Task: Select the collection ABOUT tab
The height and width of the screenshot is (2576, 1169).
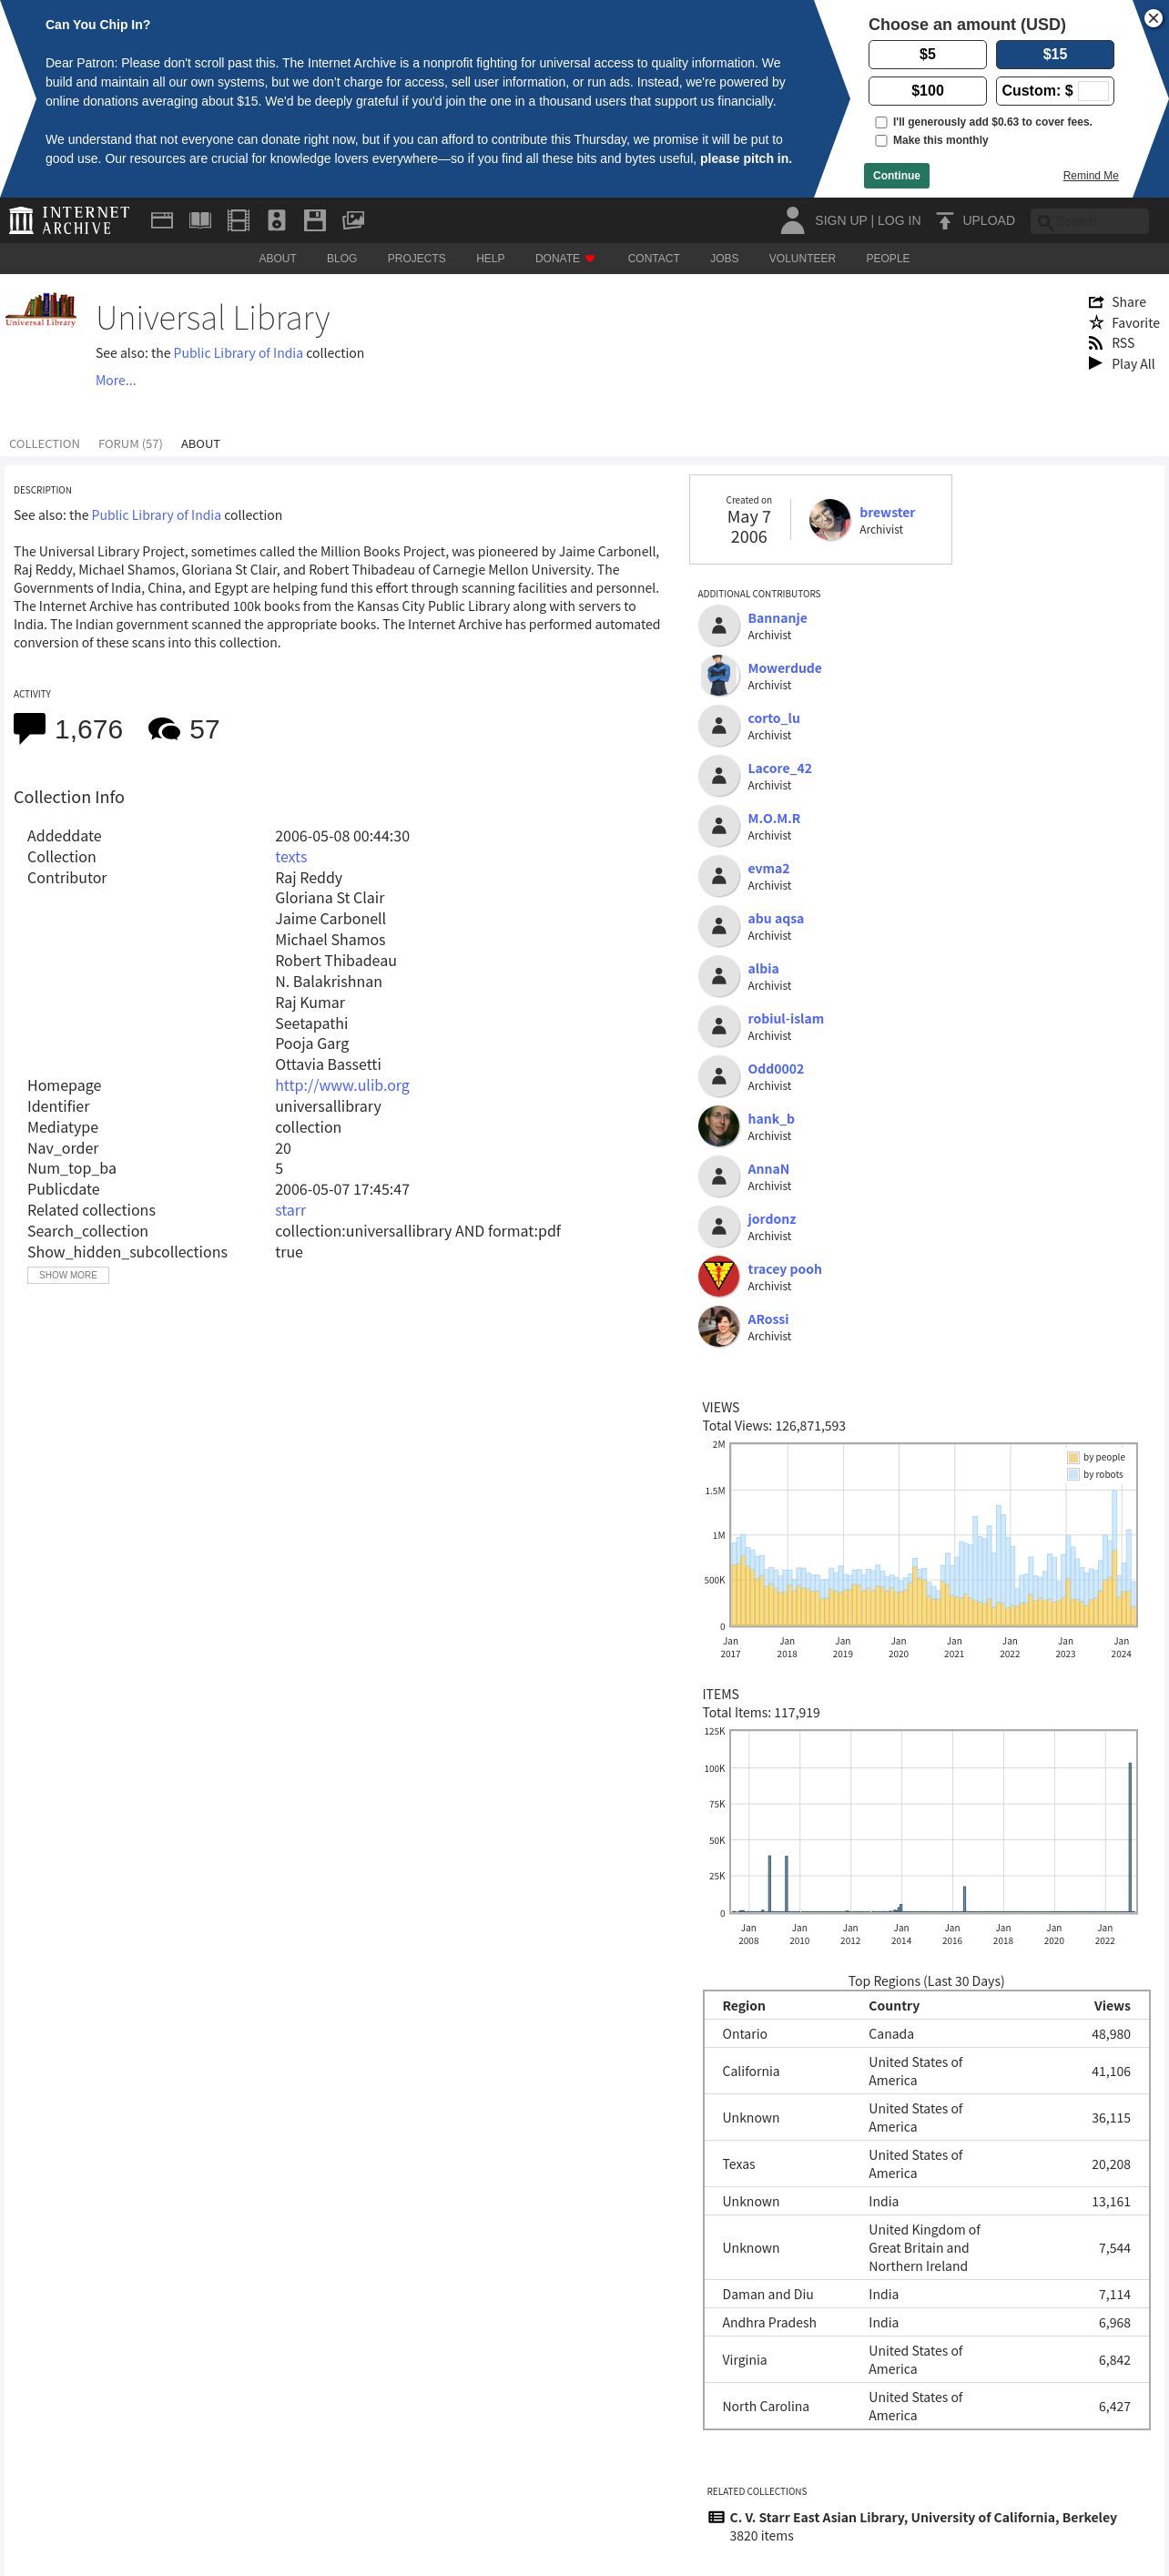Action: tap(200, 443)
